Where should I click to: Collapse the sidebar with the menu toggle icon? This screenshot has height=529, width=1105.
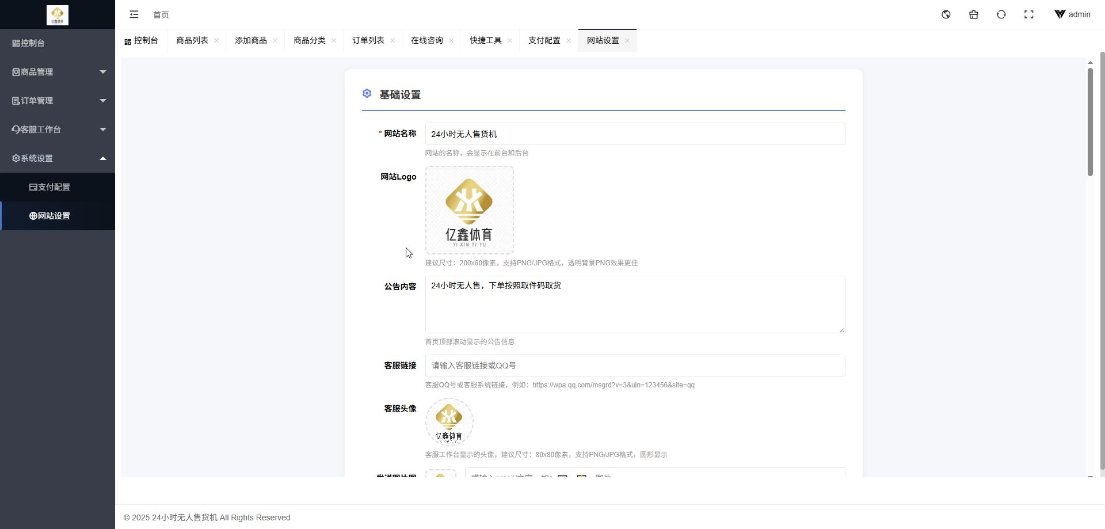point(134,14)
